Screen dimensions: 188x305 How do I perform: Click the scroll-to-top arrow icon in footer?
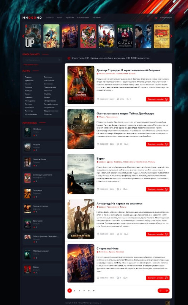[x=167, y=303]
